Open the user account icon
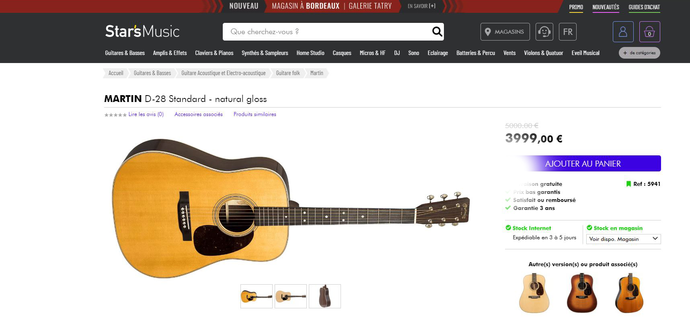Viewport: 690px width, 326px height. [x=623, y=32]
